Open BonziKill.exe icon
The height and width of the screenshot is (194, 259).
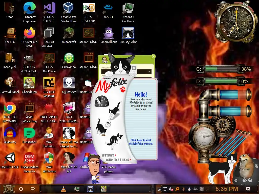coord(108,33)
